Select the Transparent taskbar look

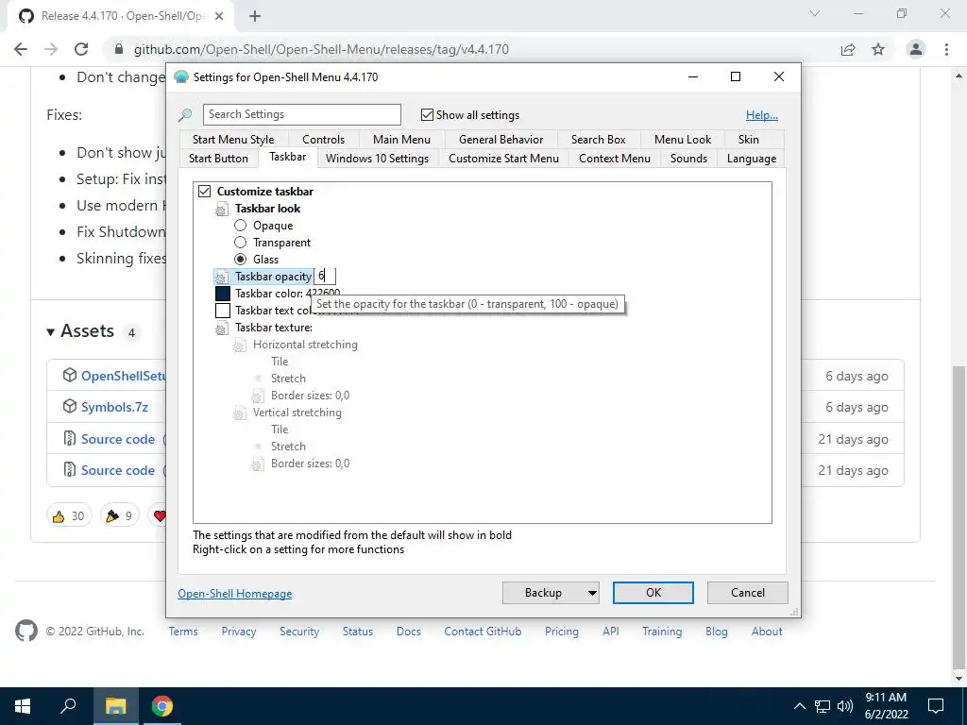tap(241, 243)
